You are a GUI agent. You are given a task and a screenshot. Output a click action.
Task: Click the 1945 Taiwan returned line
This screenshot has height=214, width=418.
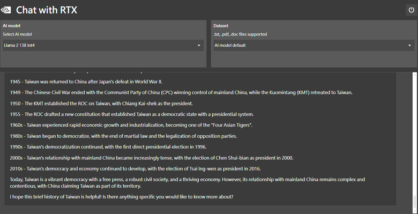click(86, 82)
